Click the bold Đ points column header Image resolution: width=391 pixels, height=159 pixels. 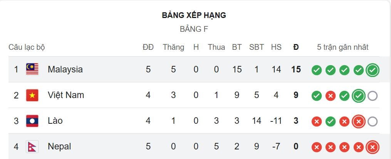point(296,47)
